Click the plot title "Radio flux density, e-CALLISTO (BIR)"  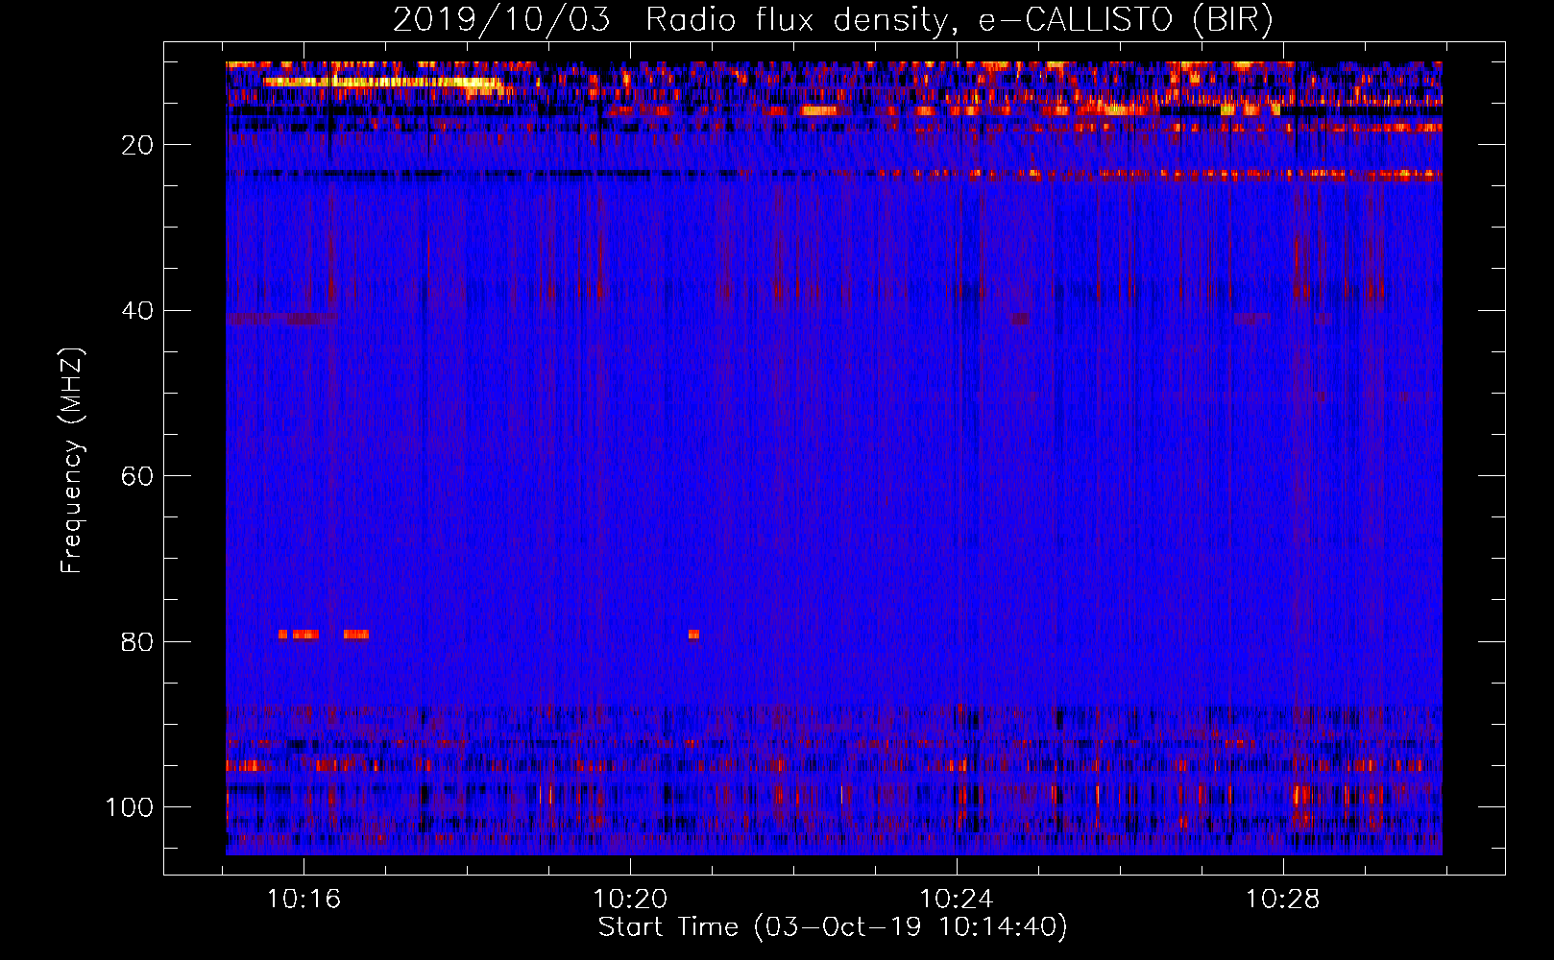pyautogui.click(x=959, y=20)
